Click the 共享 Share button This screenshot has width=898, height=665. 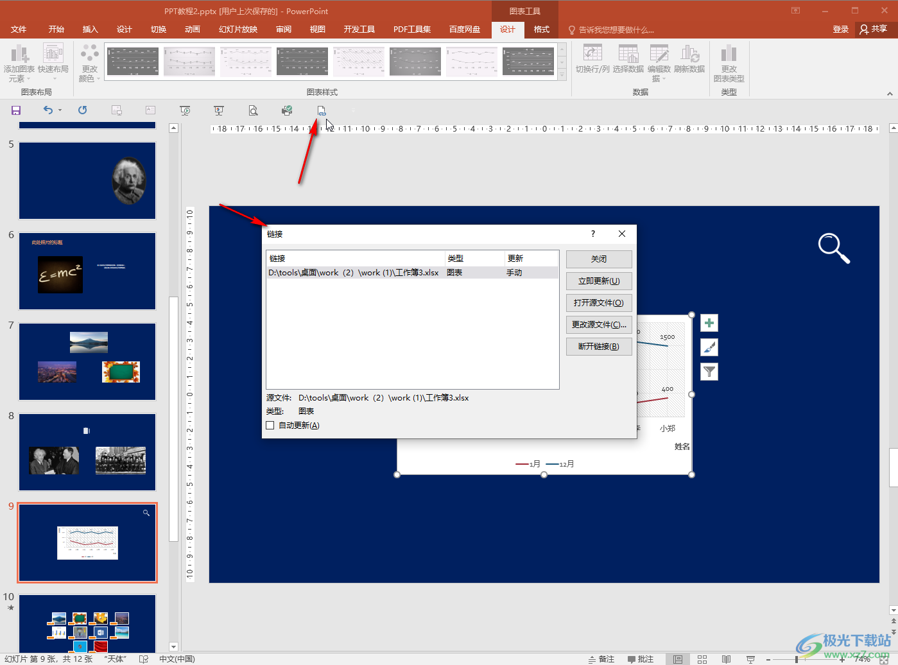(874, 30)
